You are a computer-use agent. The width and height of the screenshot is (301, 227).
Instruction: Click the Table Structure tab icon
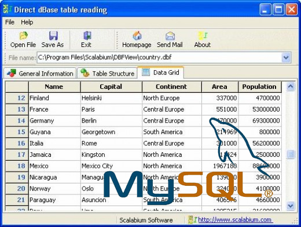(85, 73)
